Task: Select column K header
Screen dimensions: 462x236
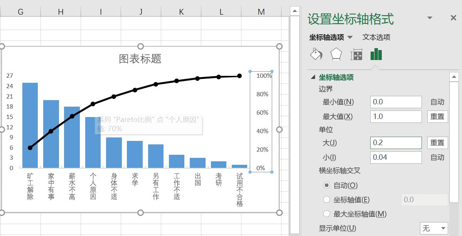Action: (x=181, y=12)
